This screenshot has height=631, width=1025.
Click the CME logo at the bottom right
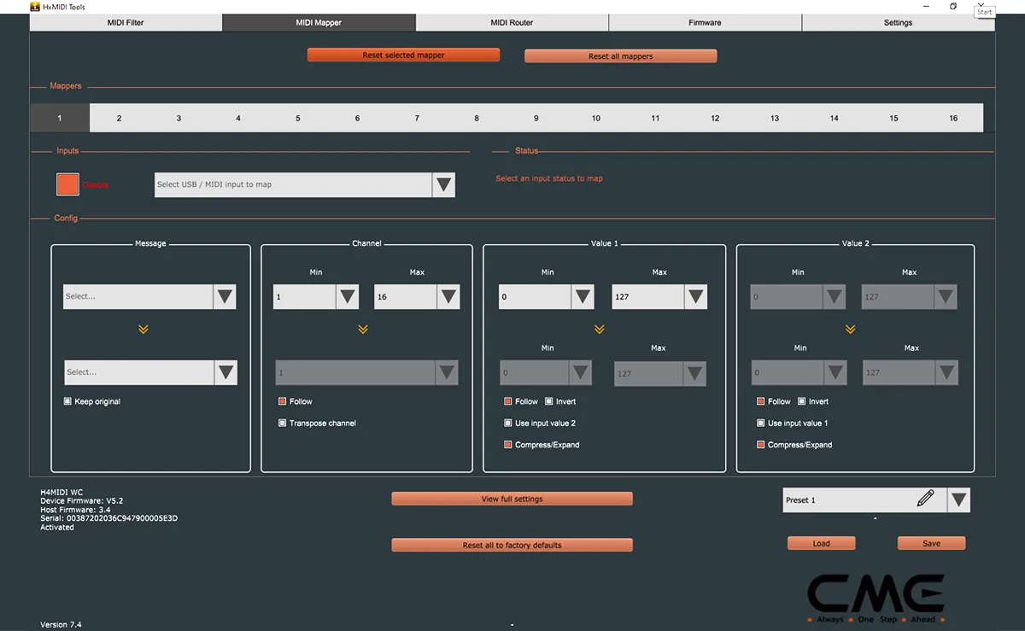pyautogui.click(x=877, y=595)
